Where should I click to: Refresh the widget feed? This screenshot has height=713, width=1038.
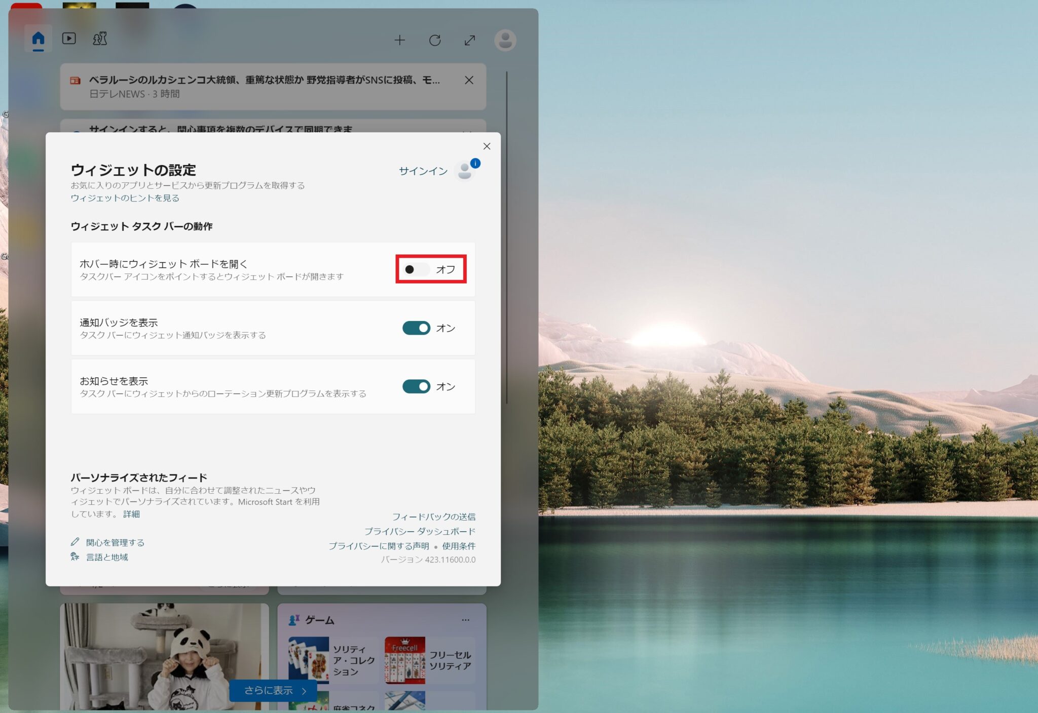pos(435,41)
